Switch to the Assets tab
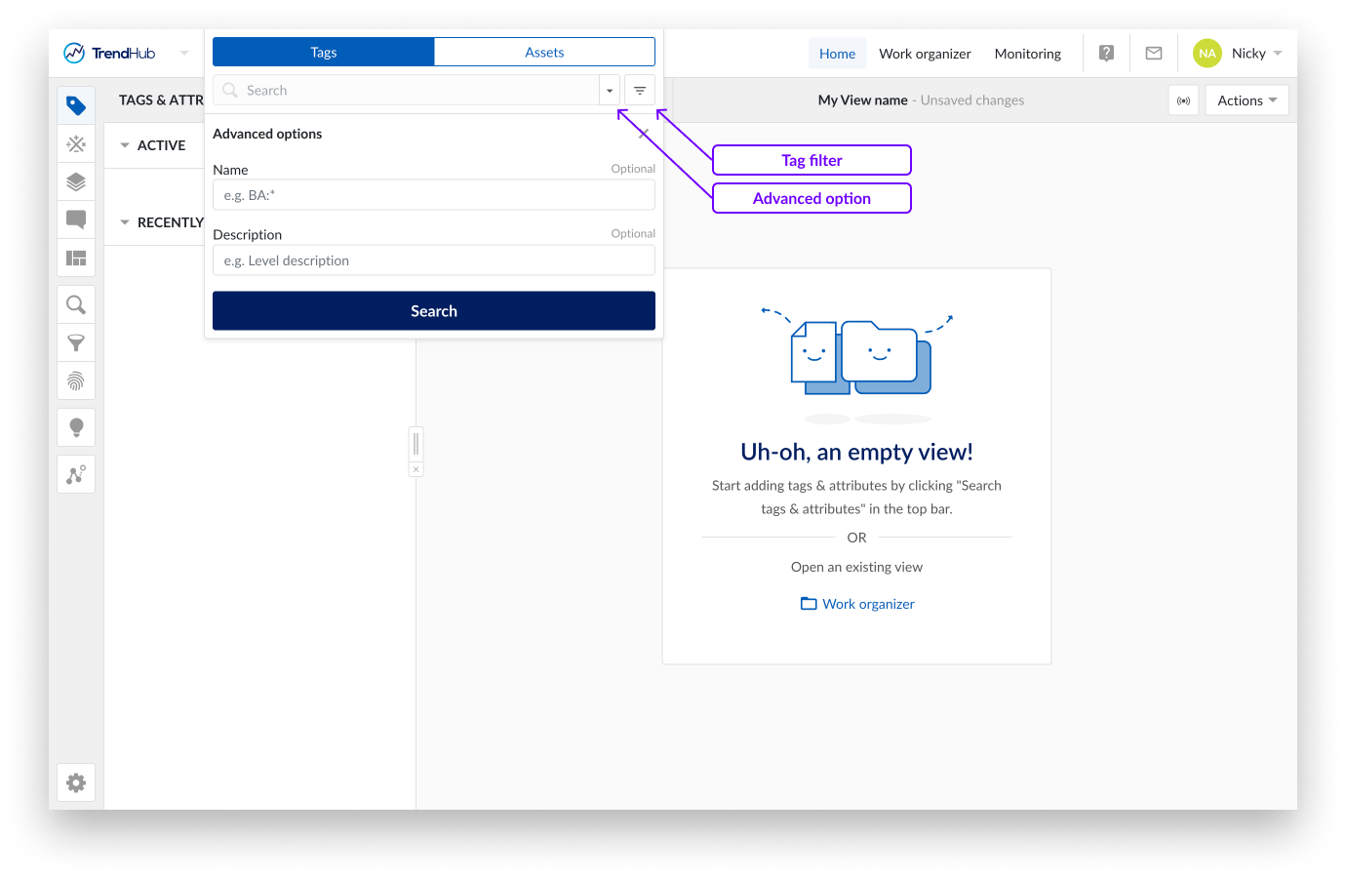 pyautogui.click(x=544, y=53)
